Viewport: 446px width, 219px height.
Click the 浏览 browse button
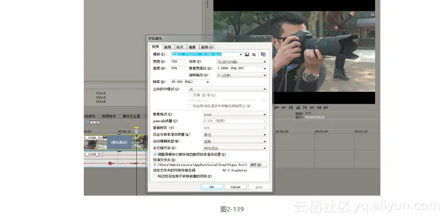258,165
